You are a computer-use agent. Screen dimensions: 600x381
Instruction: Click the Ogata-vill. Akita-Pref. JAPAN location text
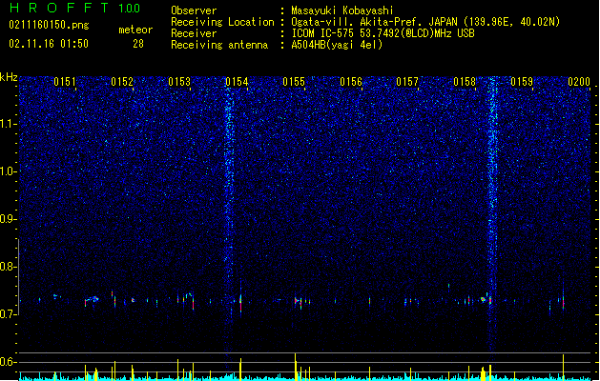coord(425,22)
